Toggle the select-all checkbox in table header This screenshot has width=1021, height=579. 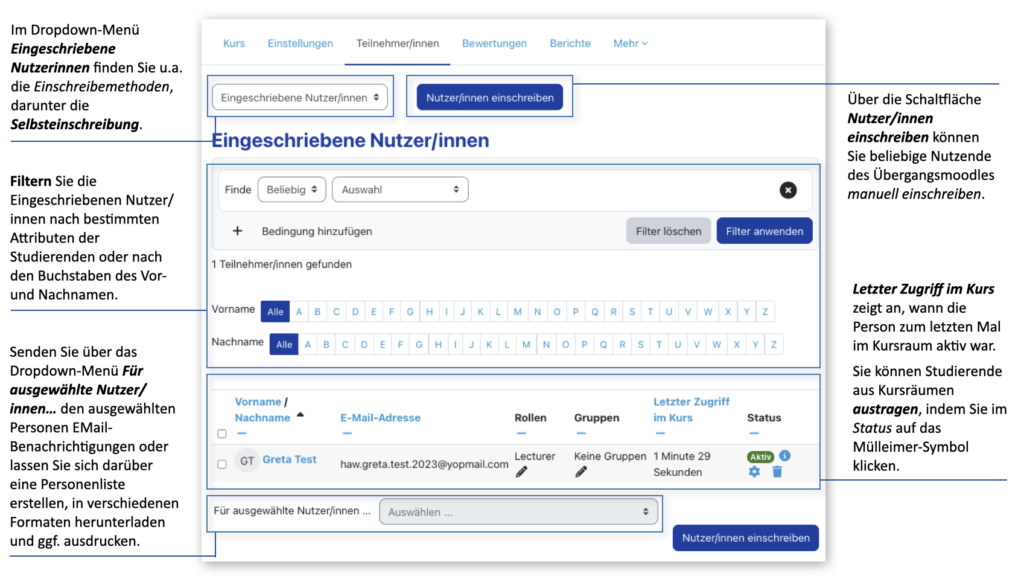point(222,433)
